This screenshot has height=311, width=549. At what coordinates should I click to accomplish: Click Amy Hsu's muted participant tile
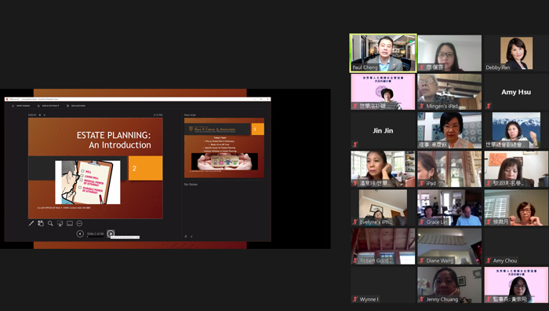pos(516,92)
